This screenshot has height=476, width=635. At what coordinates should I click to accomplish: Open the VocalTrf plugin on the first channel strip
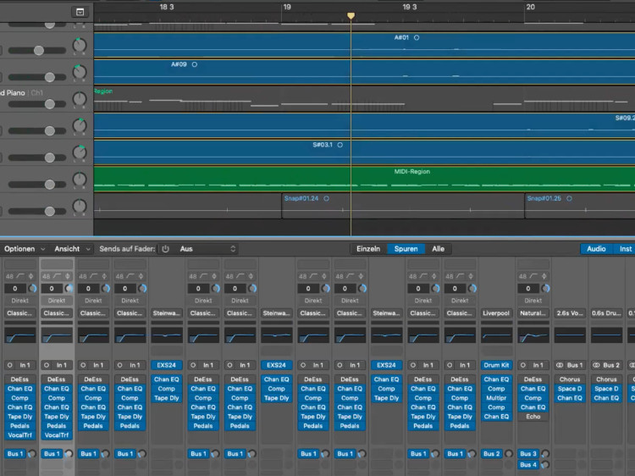point(19,434)
